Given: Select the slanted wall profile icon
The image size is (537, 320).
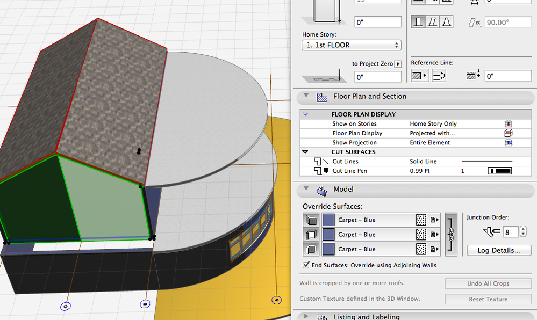Looking at the screenshot, I should point(432,22).
